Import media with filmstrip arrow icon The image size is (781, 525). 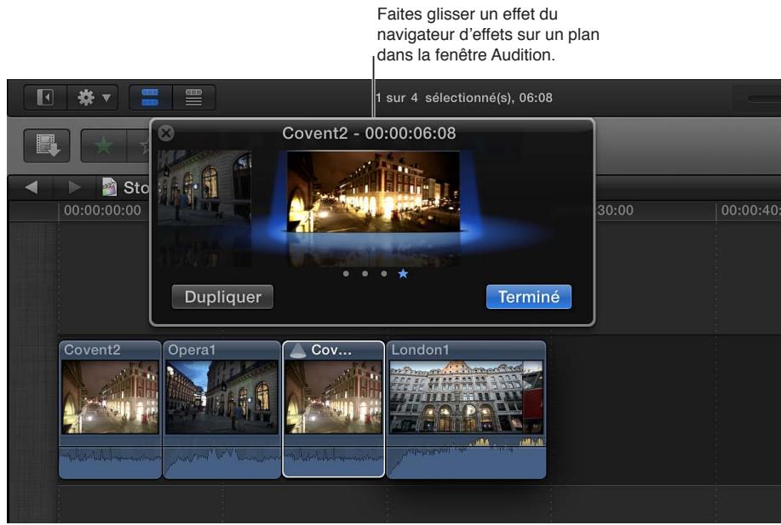47,146
